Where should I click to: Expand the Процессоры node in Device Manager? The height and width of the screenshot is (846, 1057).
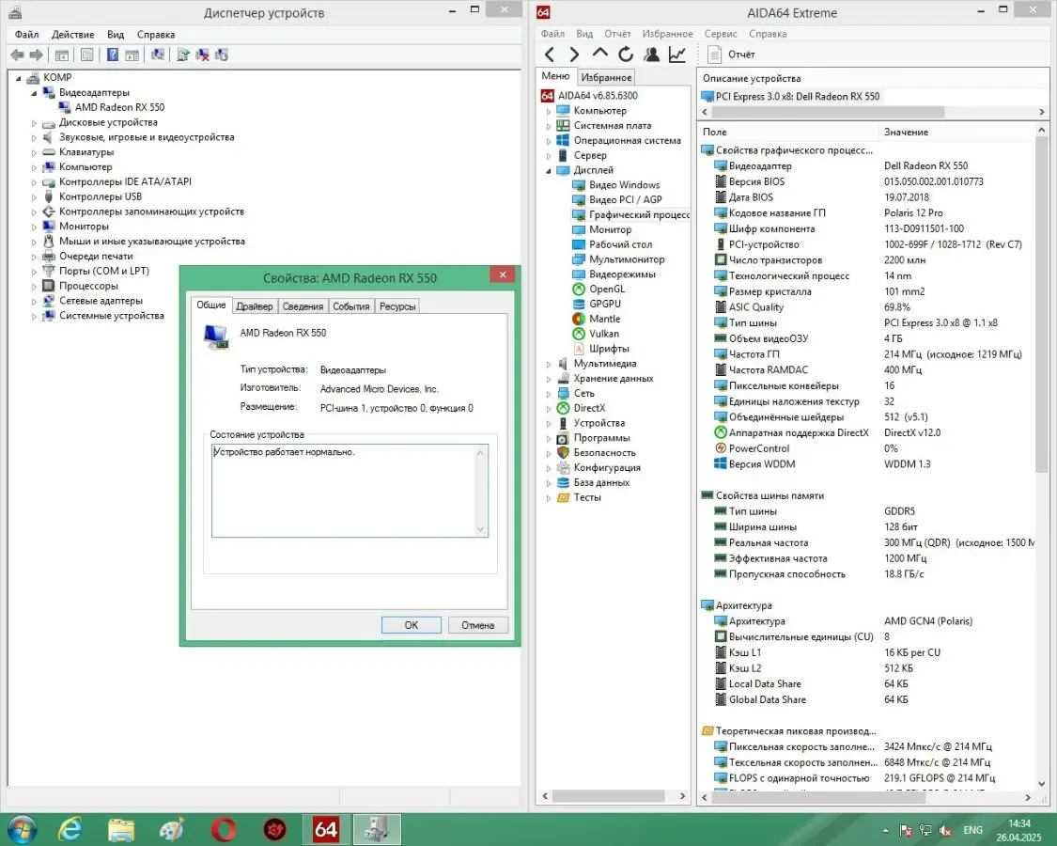point(35,286)
